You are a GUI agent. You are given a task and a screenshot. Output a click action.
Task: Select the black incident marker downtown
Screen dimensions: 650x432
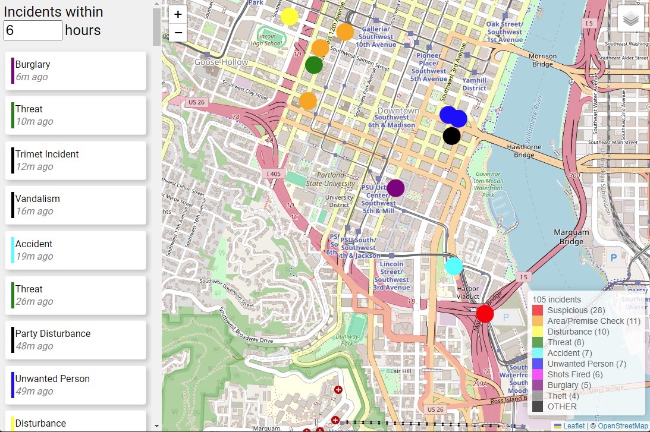click(451, 135)
